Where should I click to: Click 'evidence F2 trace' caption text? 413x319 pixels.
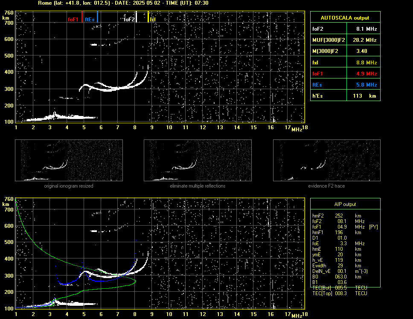327,186
